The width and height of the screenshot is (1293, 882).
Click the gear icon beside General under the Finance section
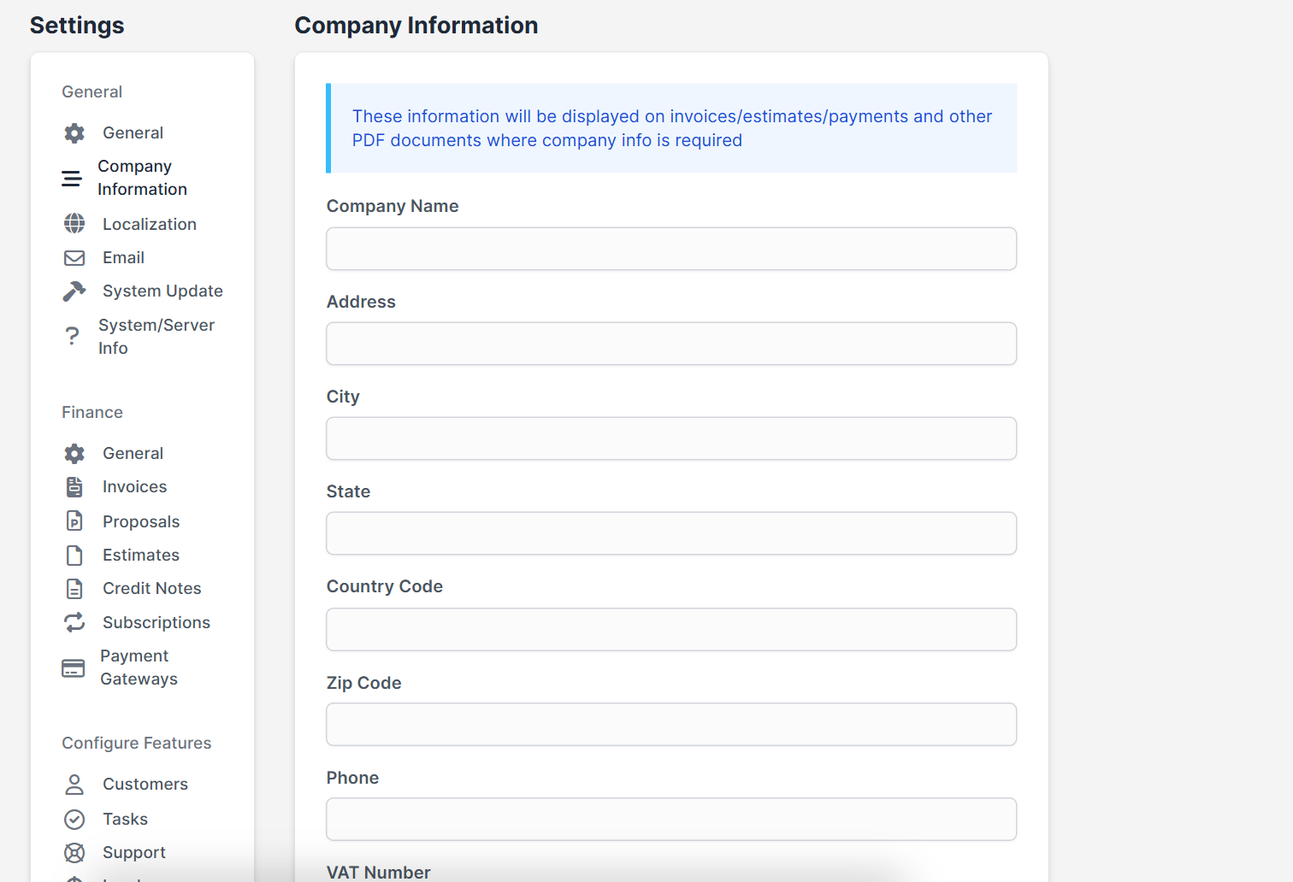point(74,454)
